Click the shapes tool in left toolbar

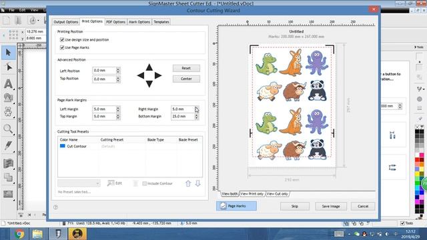pos(8,97)
